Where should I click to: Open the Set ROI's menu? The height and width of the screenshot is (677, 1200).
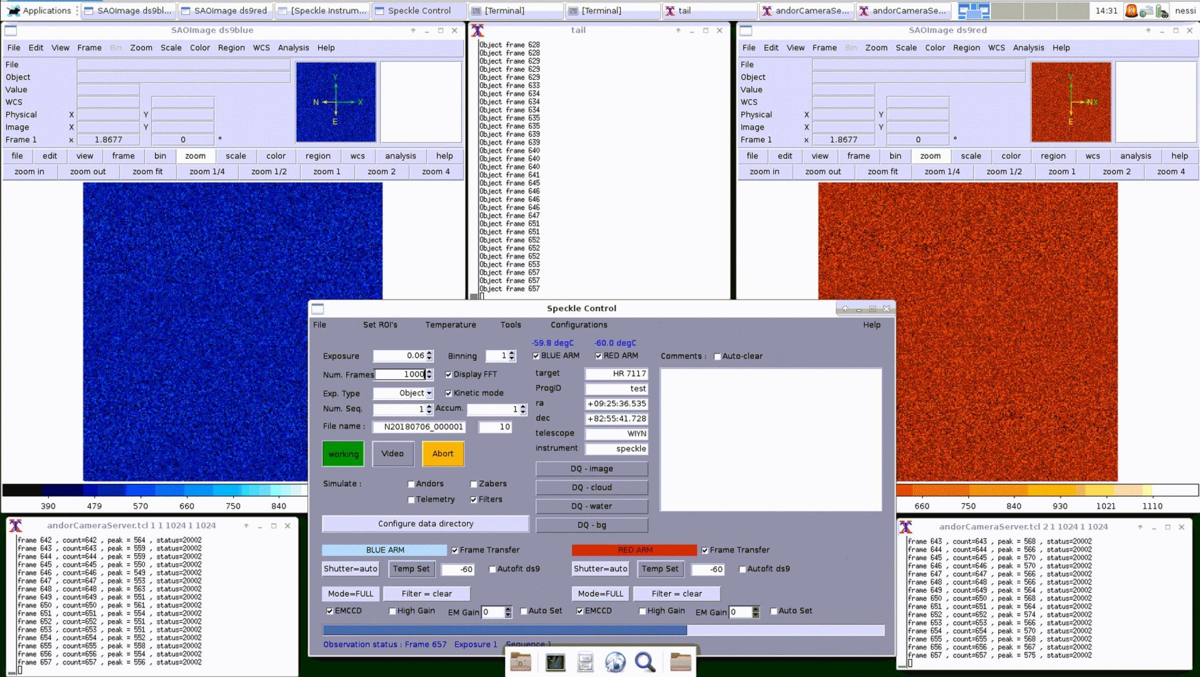[x=380, y=324]
